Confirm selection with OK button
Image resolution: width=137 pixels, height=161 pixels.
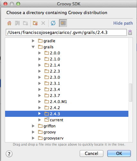(x=119, y=153)
